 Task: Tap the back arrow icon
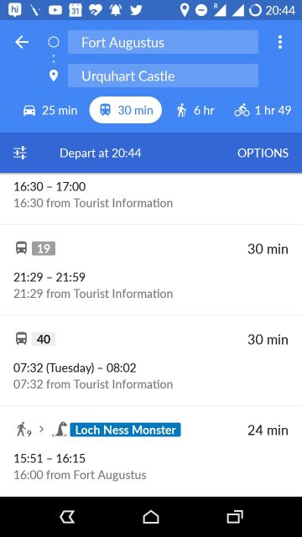point(22,42)
